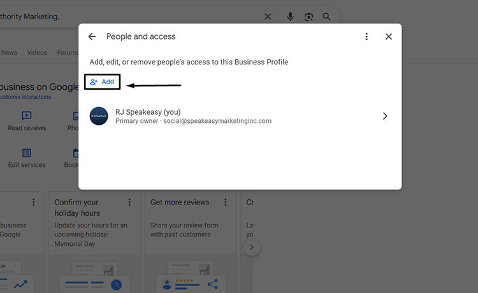Close the People and access dialog

click(x=389, y=36)
